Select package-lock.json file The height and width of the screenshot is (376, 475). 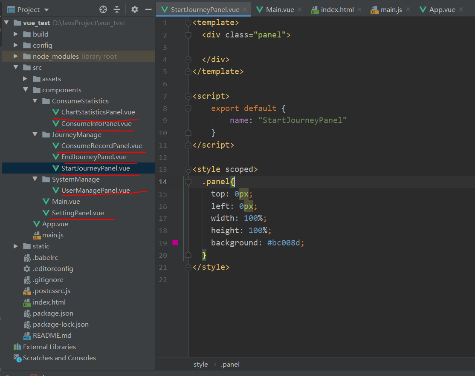[x=61, y=325]
